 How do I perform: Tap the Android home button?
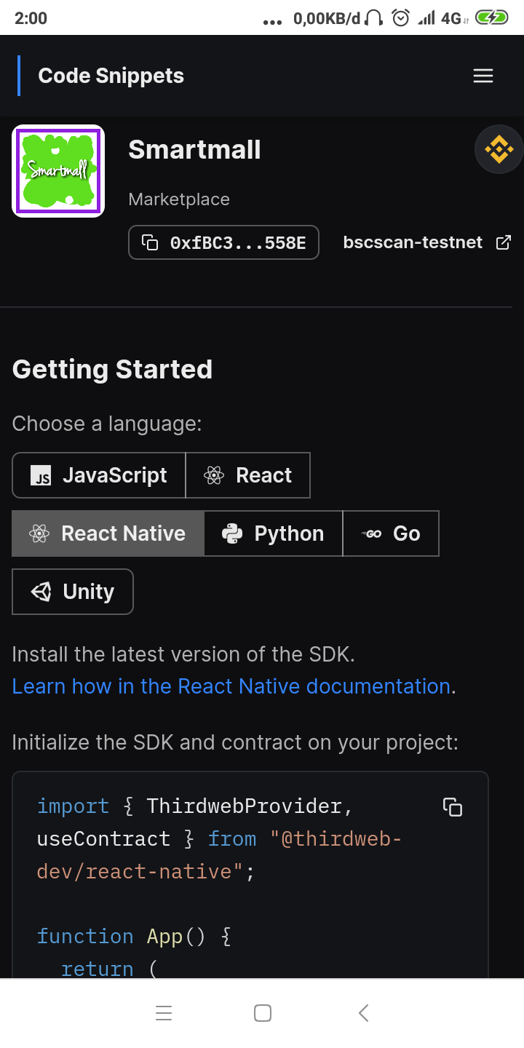click(263, 1013)
